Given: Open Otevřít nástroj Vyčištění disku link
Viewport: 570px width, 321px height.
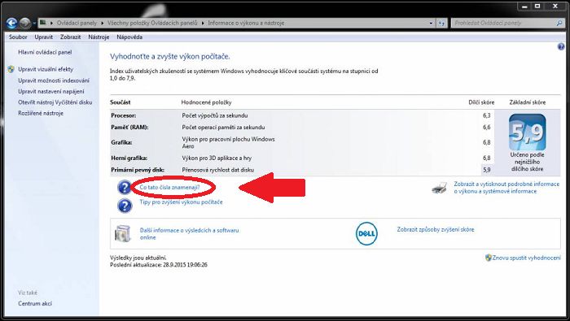Looking at the screenshot, I should (x=55, y=102).
